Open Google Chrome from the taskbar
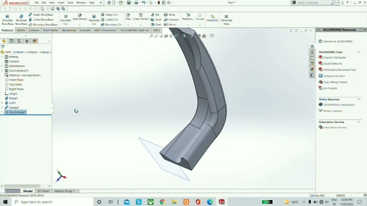Screen dimensions: 367x206 click(x=162, y=202)
